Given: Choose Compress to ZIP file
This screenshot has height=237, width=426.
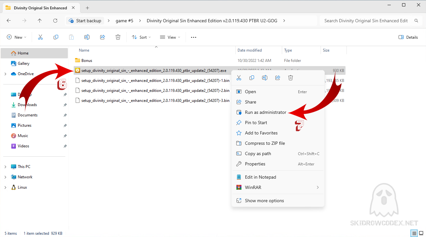Looking at the screenshot, I should (x=278, y=143).
